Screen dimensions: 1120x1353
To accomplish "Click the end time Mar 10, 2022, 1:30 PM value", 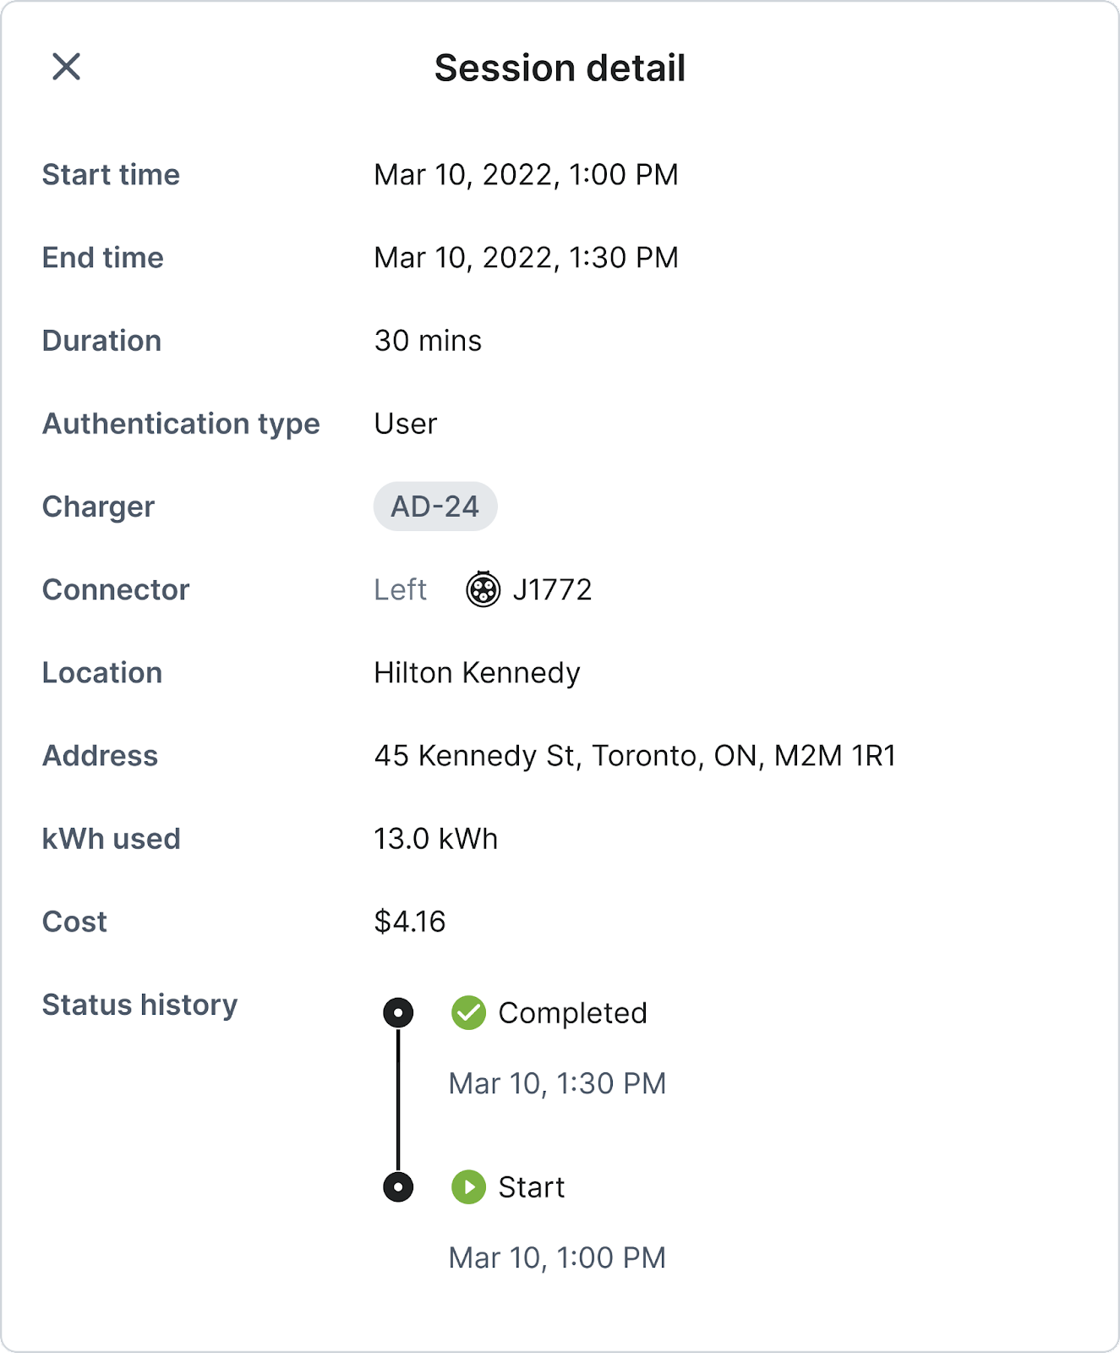I will pos(526,258).
